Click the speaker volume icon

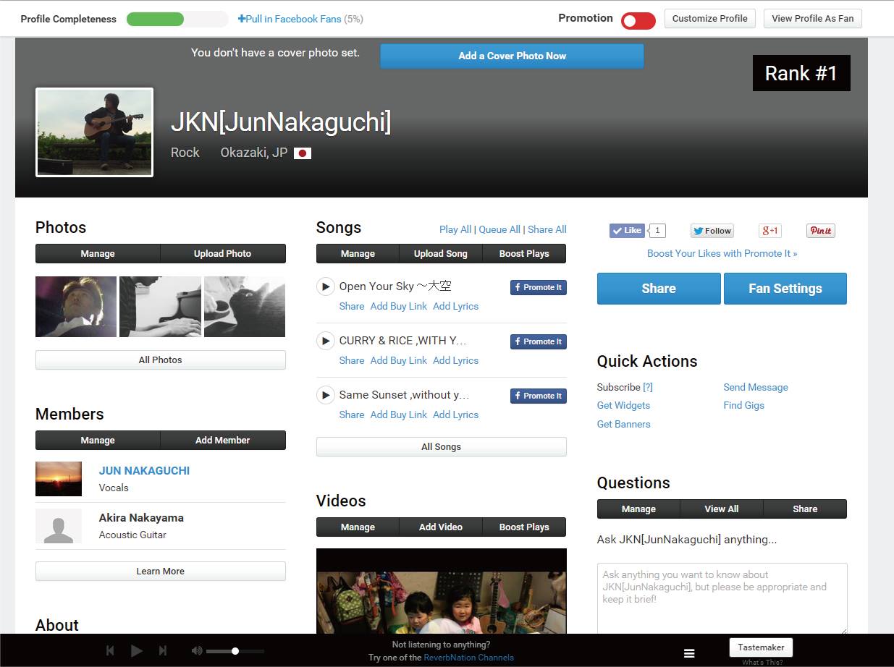(197, 651)
